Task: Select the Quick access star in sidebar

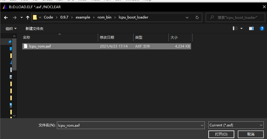Action: pyautogui.click(x=10, y=42)
